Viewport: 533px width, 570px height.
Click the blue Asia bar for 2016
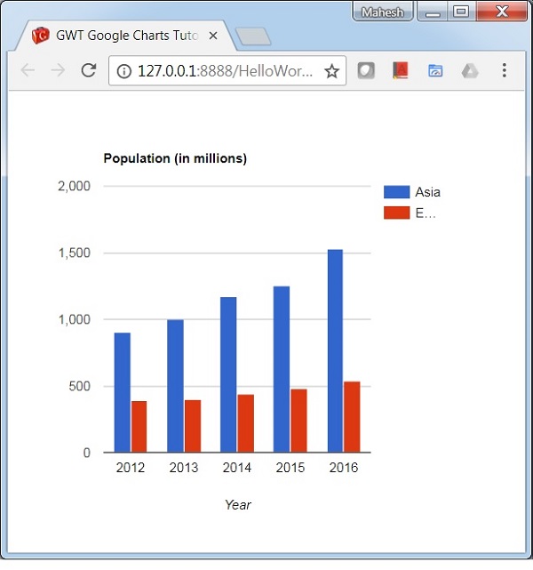coord(335,351)
